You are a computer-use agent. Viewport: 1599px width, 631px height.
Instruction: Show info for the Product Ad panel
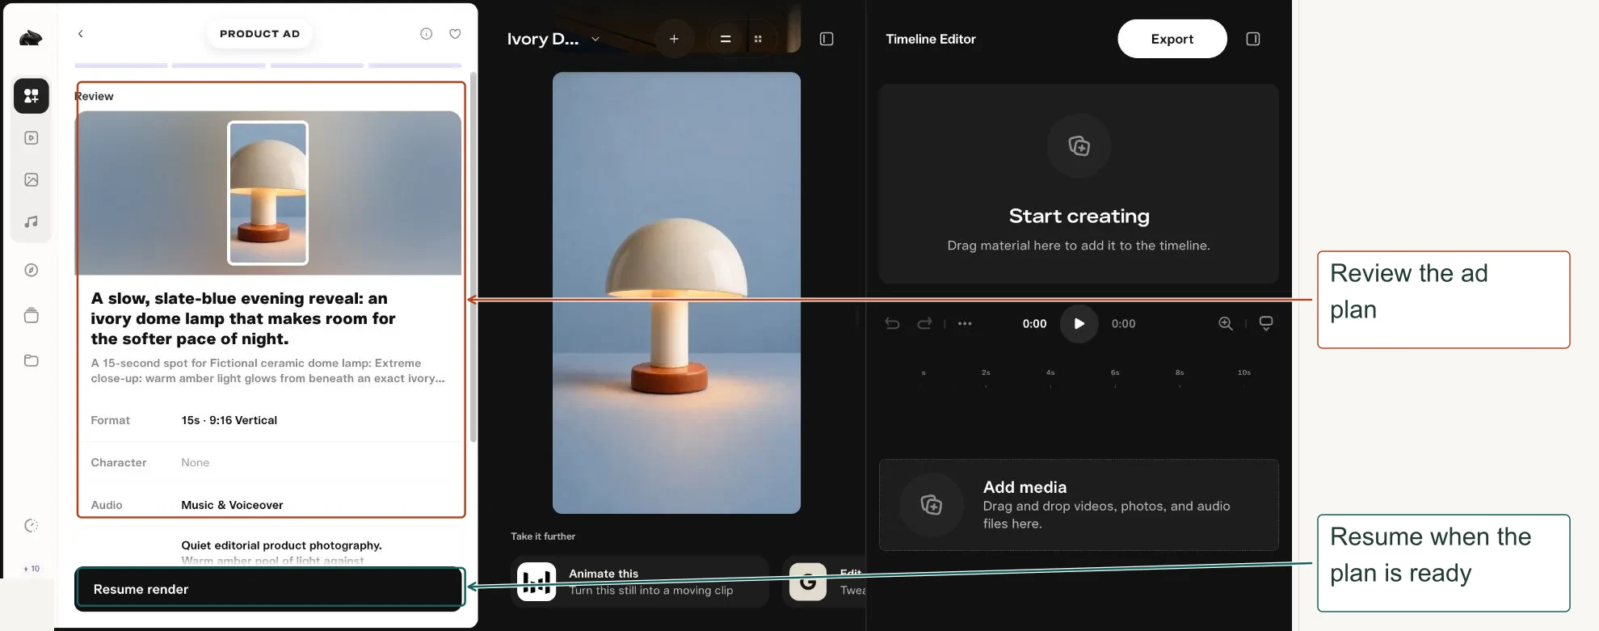427,34
